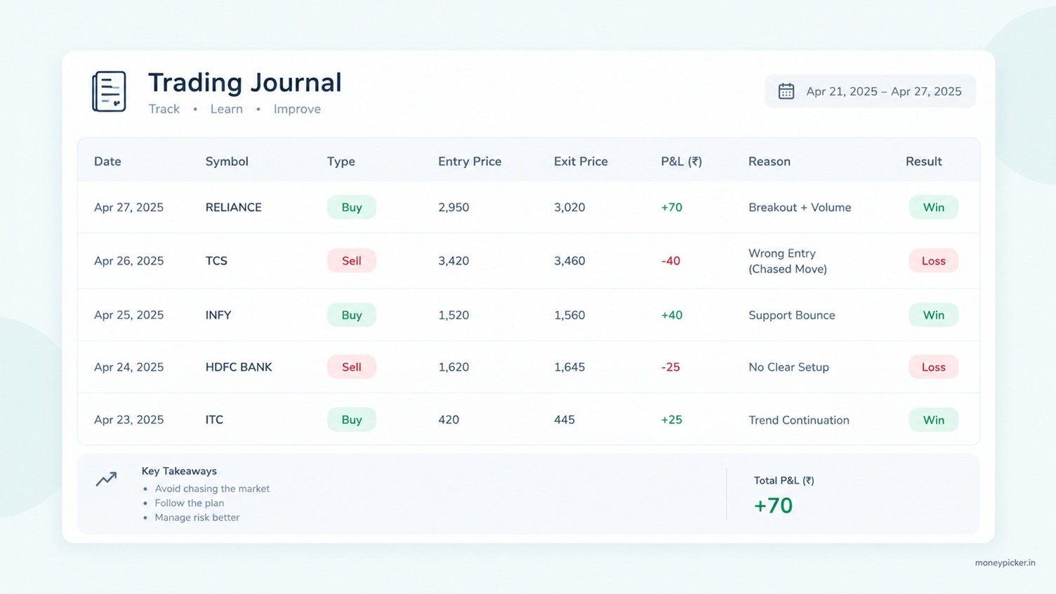Select the ITC symbol cell
The width and height of the screenshot is (1056, 594).
click(x=214, y=419)
